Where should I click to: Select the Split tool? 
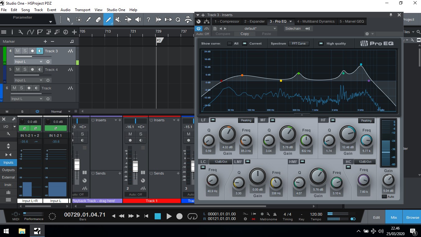88,19
